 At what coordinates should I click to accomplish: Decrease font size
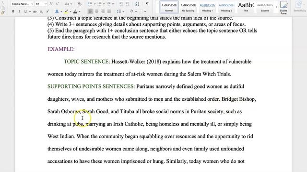click(x=58, y=4)
